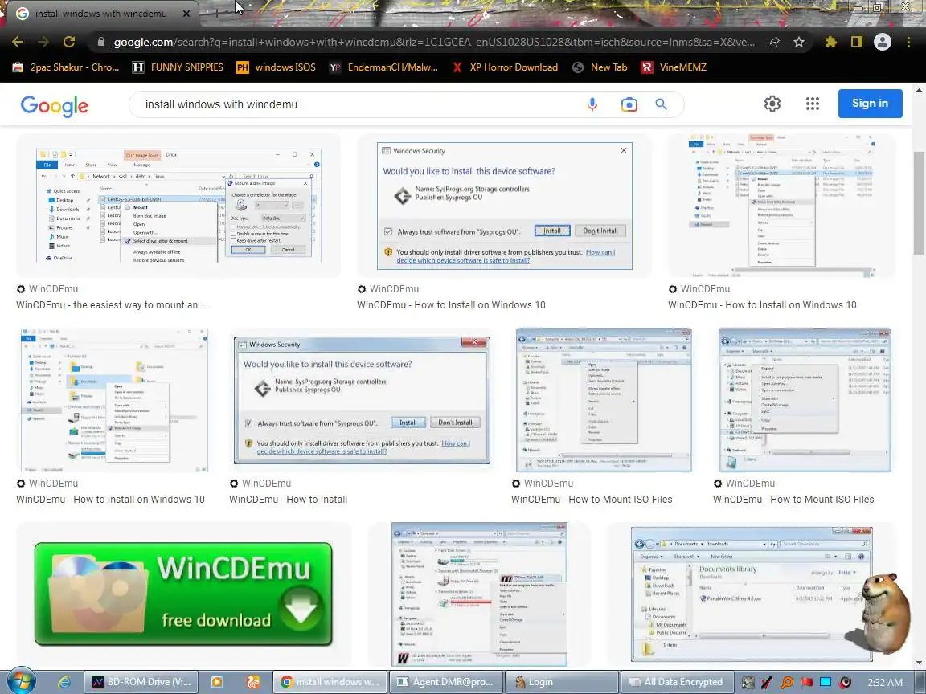Launch Internet Explorer from the taskbar
This screenshot has height=694, width=926.
[x=64, y=682]
